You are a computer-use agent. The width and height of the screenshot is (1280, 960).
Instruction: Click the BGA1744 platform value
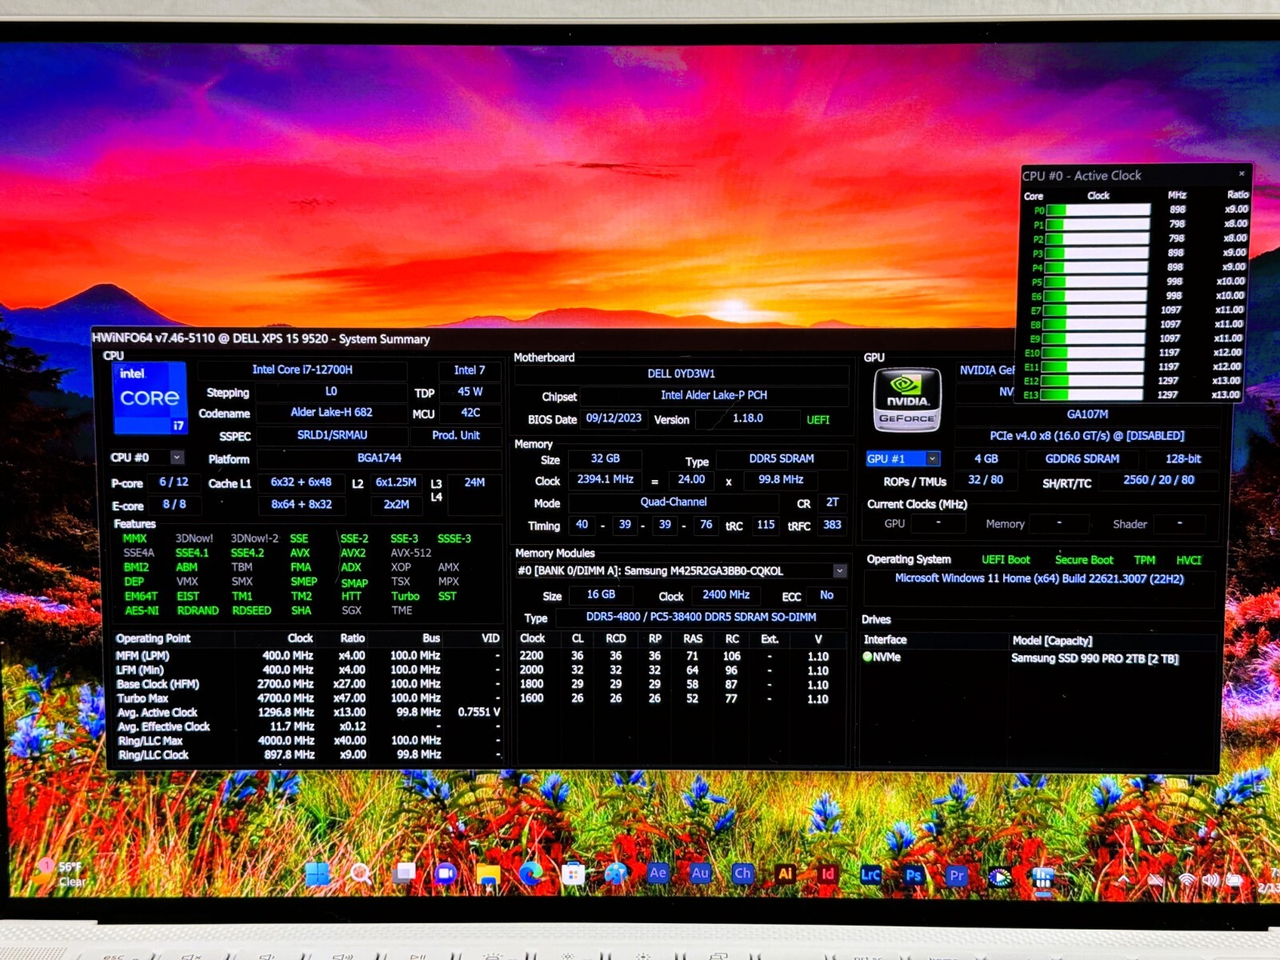click(x=379, y=458)
